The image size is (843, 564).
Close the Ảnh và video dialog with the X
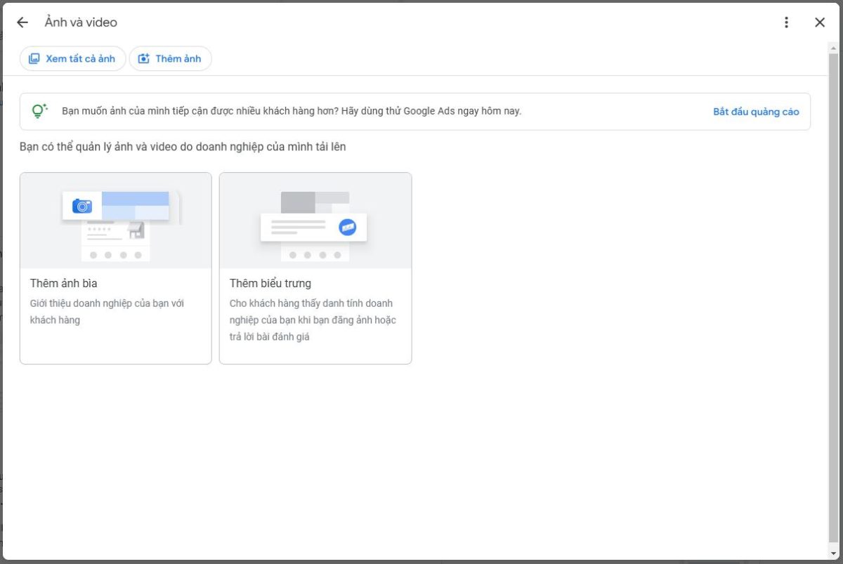click(820, 22)
